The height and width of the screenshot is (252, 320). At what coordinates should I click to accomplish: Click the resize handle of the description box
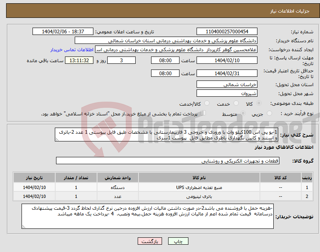[57, 139]
